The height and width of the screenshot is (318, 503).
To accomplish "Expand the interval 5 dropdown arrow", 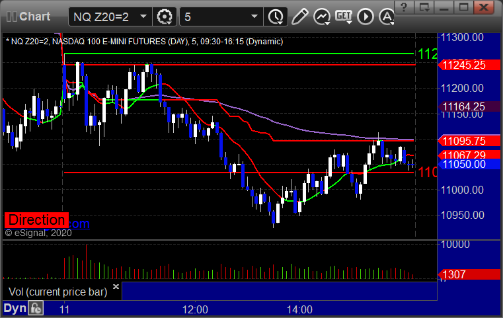I will (254, 17).
